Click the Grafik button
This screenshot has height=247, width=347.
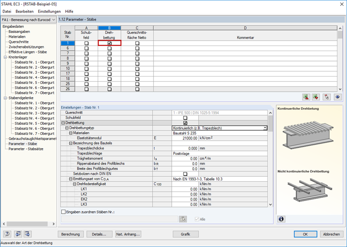point(185,234)
